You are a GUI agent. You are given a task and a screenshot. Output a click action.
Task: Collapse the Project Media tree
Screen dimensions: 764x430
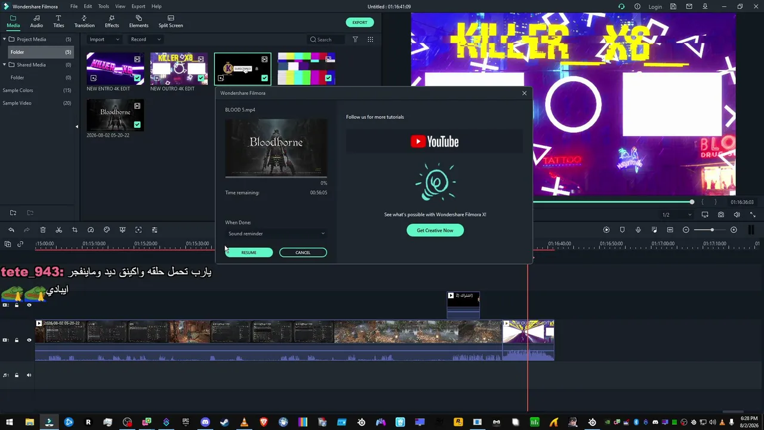point(4,39)
